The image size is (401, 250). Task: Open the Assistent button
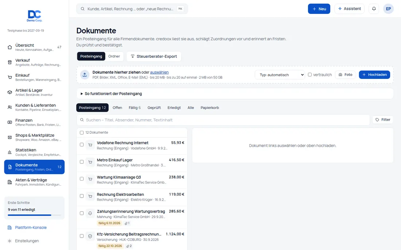pyautogui.click(x=349, y=9)
